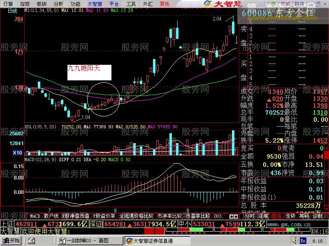Click the M3(13,34,55,0) indicator label
This screenshot has height=246, width=329.
(x=42, y=10)
